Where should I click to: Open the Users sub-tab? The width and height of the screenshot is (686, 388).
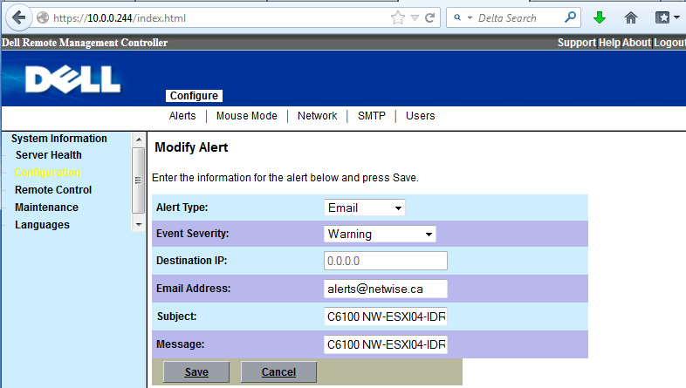tap(420, 116)
